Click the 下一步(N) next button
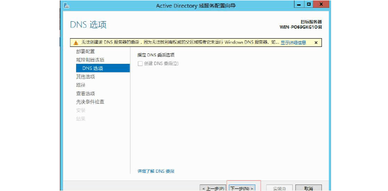Screen dimensions: 388x191 pos(242,188)
